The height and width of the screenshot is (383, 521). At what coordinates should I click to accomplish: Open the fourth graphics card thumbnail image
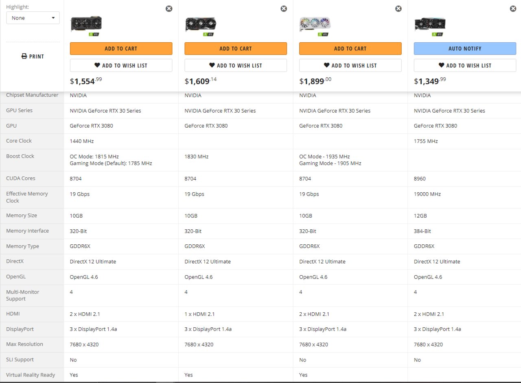pyautogui.click(x=430, y=25)
